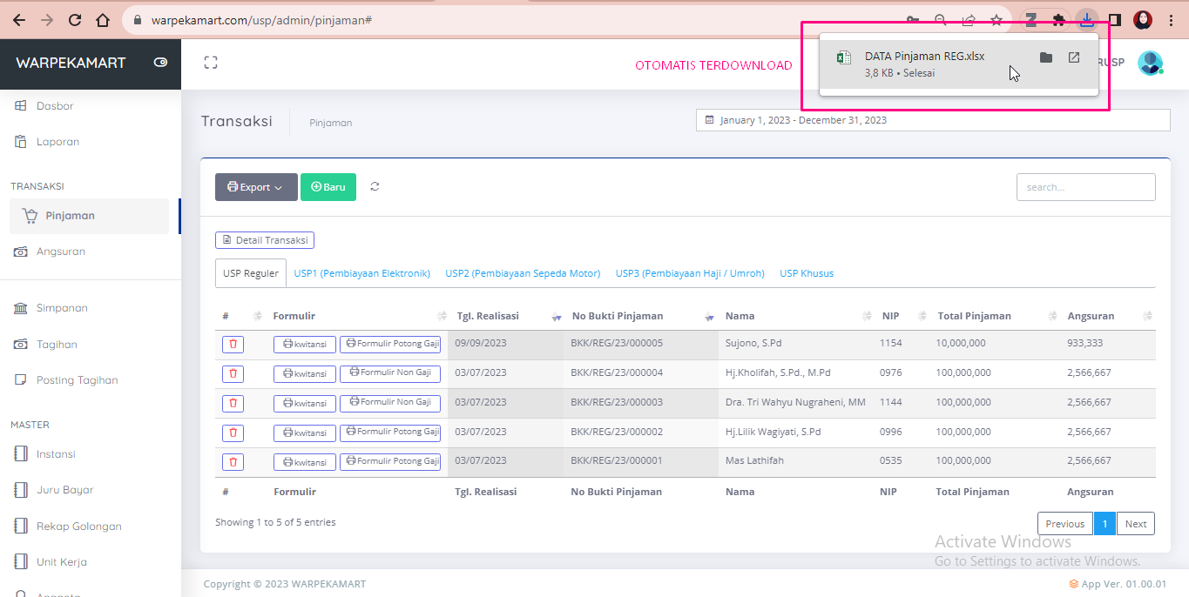Image resolution: width=1189 pixels, height=597 pixels.
Task: Click the refresh table icon
Action: pyautogui.click(x=375, y=186)
